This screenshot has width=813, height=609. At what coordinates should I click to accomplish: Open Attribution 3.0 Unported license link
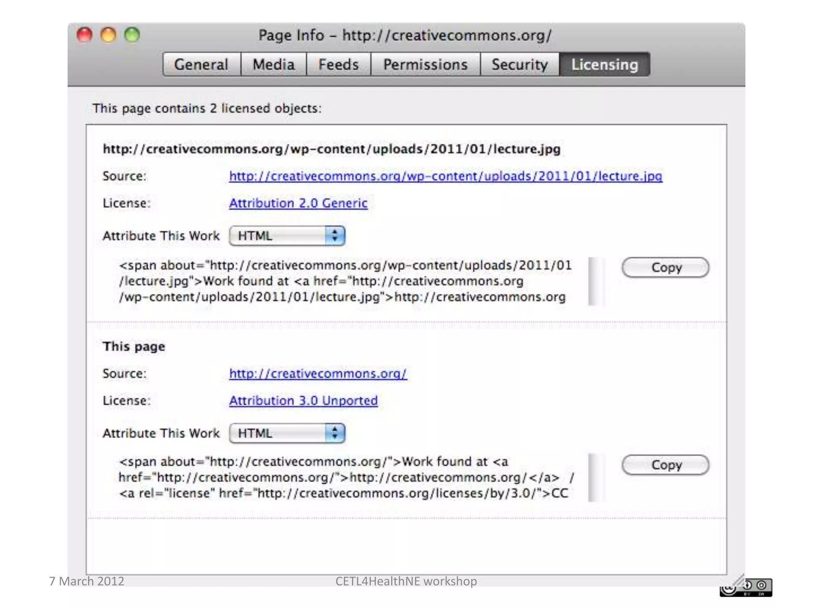303,400
